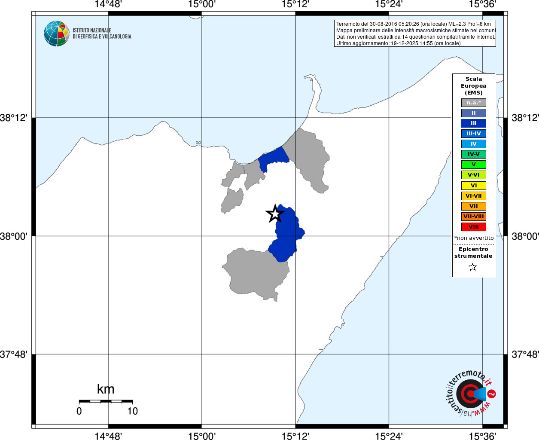The image size is (539, 440).
Task: Click the 'Scala Europea (EMS)' legend title
Action: (x=474, y=86)
